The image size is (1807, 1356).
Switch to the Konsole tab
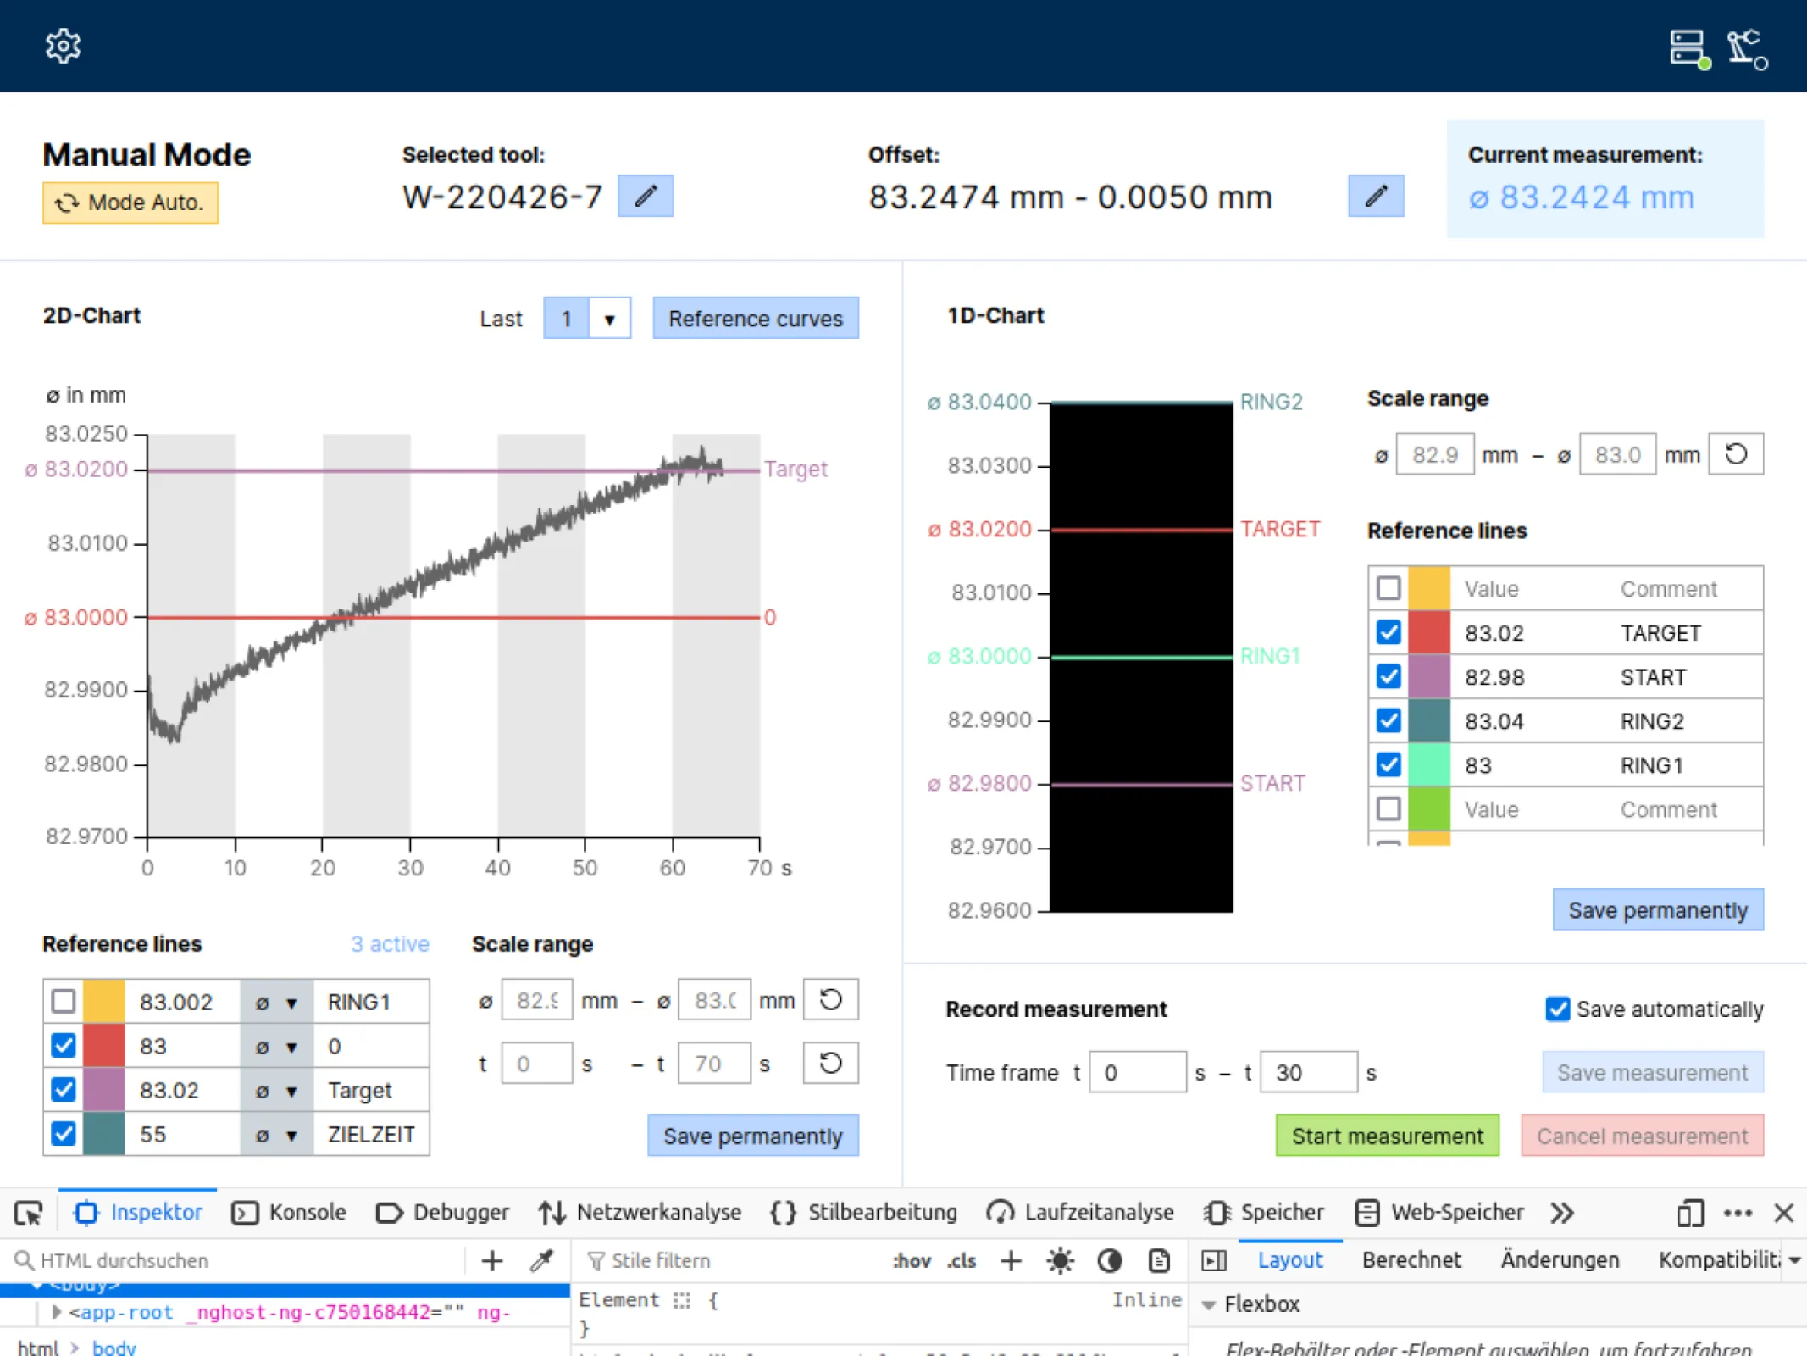[289, 1213]
